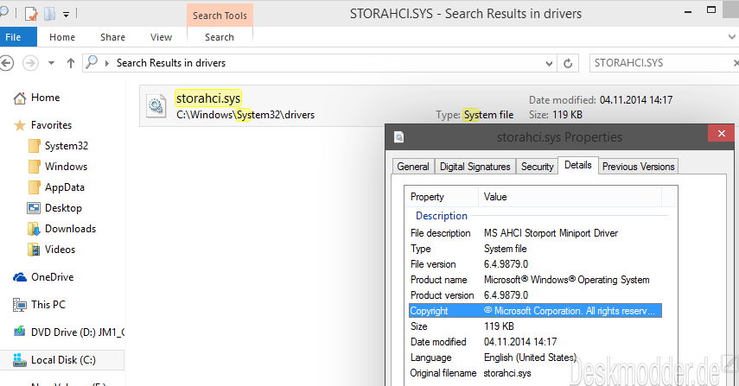This screenshot has width=739, height=386.
Task: Open the Digital Signatures tab
Action: tap(475, 167)
